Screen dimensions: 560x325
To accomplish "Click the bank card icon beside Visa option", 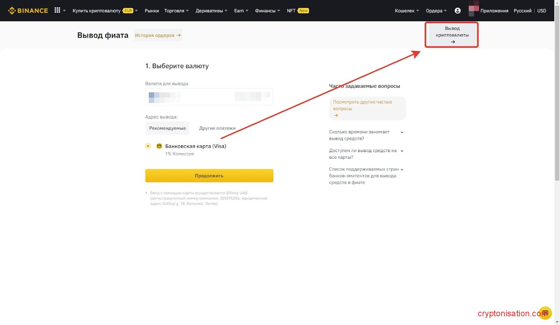I will coord(160,146).
